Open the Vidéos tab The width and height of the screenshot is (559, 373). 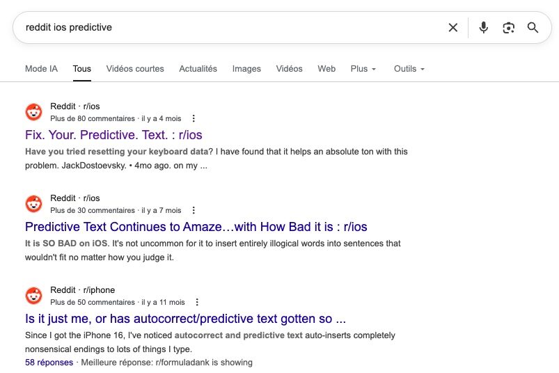click(289, 69)
